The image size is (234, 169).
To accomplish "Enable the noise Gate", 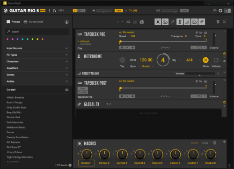I will coord(119,11).
